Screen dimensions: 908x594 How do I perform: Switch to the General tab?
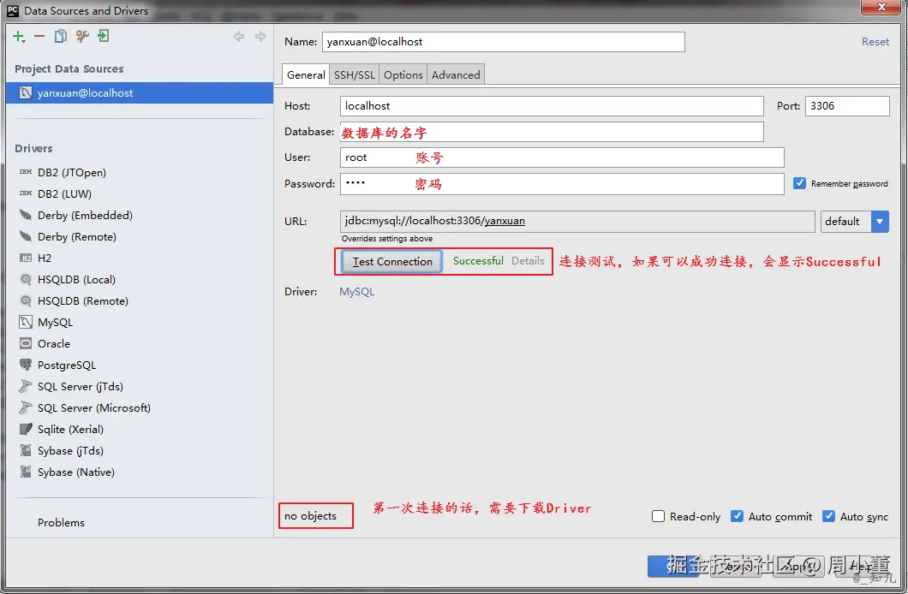pyautogui.click(x=306, y=74)
